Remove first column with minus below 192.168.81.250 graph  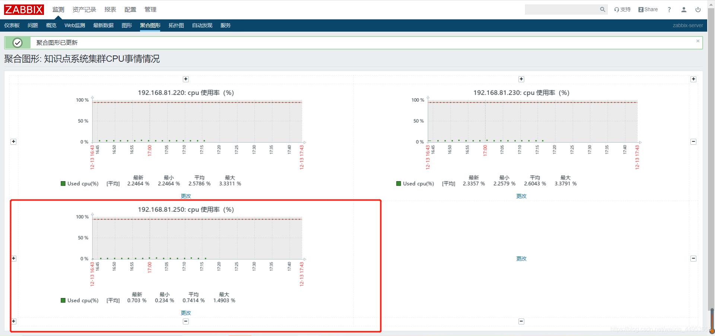tap(186, 321)
